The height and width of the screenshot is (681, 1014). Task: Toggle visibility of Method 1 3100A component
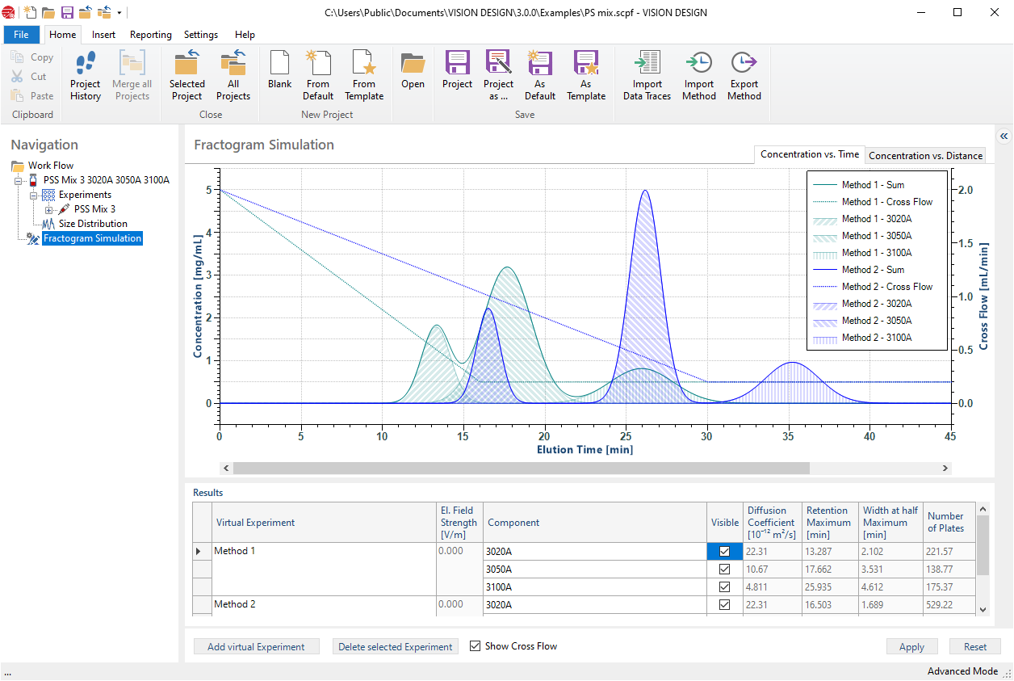point(724,587)
